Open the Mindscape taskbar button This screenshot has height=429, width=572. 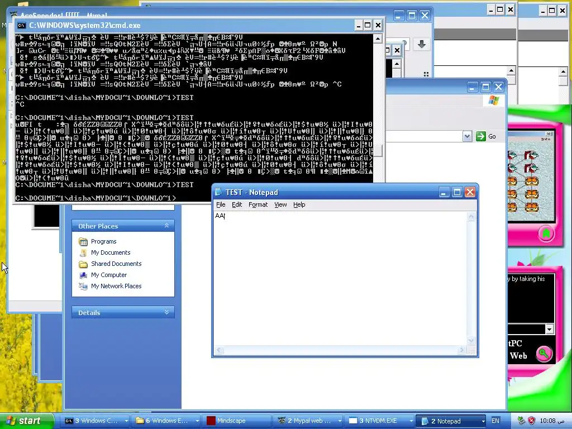pos(237,421)
